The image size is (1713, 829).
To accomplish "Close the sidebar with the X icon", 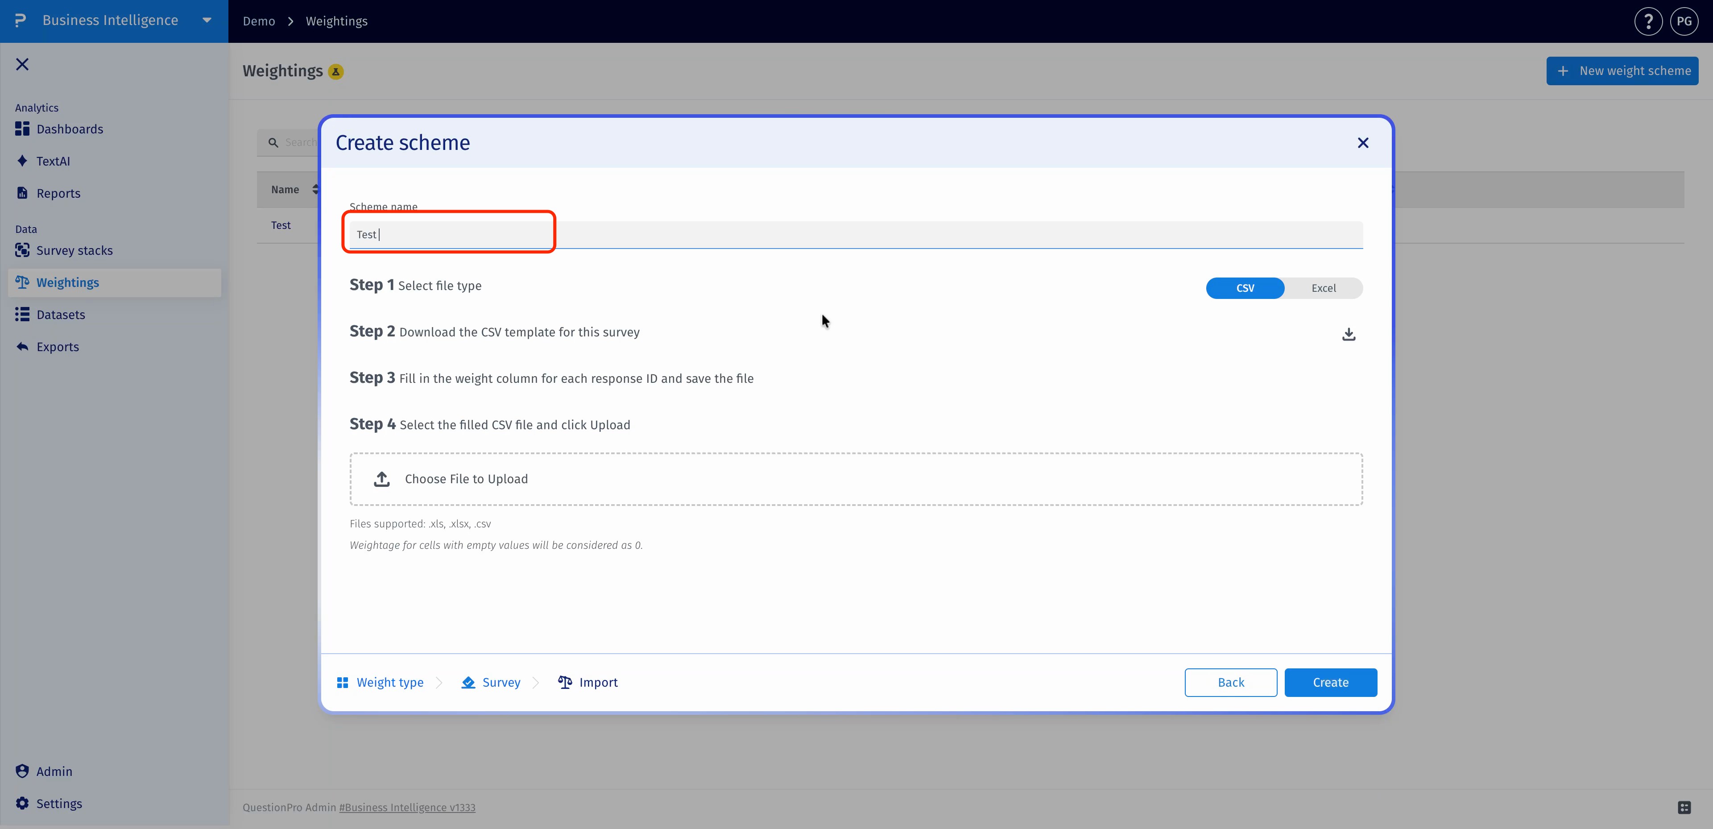I will click(22, 64).
